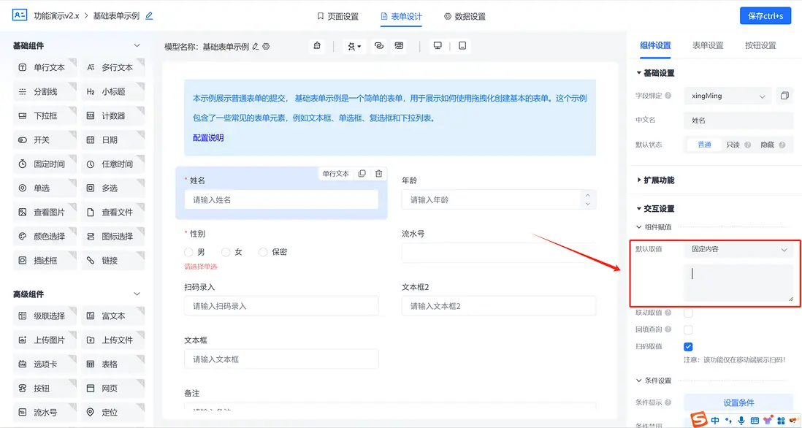The height and width of the screenshot is (428, 802).
Task: Click the pencil edit icon next to 基础表单示例 breadcrumb
Action: click(x=149, y=15)
